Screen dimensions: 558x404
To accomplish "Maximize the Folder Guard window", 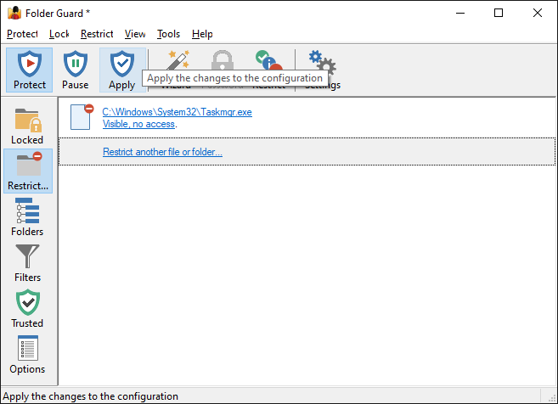I will click(499, 14).
